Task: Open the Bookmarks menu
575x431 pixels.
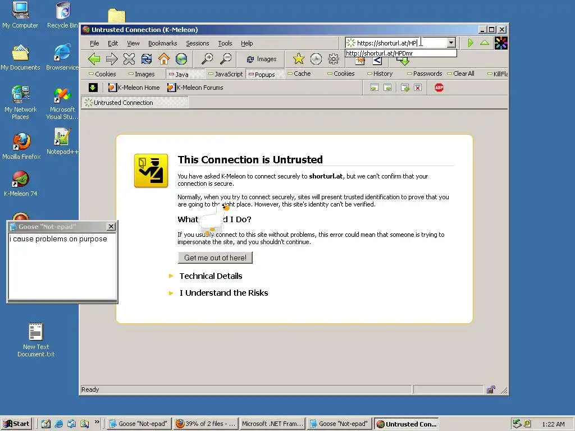Action: click(x=162, y=43)
